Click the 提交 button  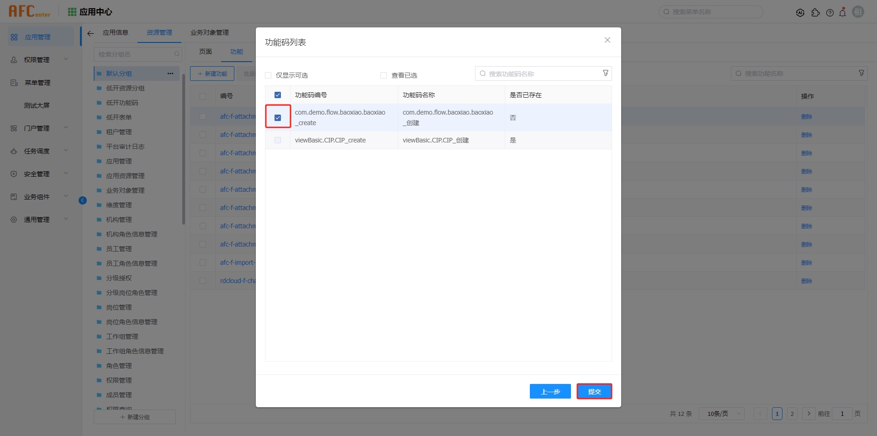tap(594, 391)
